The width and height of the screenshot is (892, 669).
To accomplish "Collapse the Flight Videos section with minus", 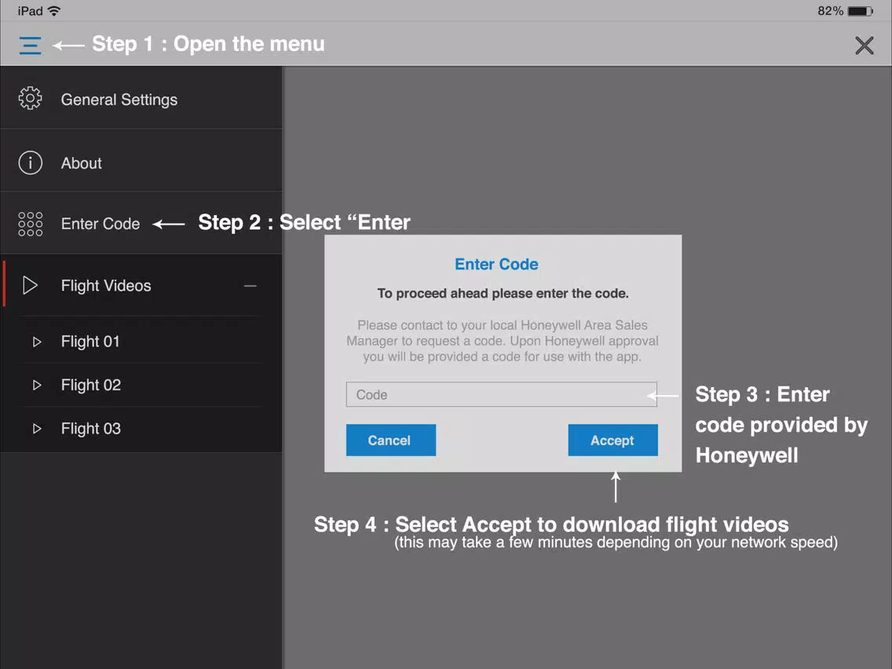I will click(250, 286).
